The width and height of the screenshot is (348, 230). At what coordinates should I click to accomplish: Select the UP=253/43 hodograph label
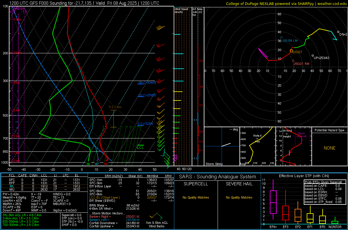point(321,58)
